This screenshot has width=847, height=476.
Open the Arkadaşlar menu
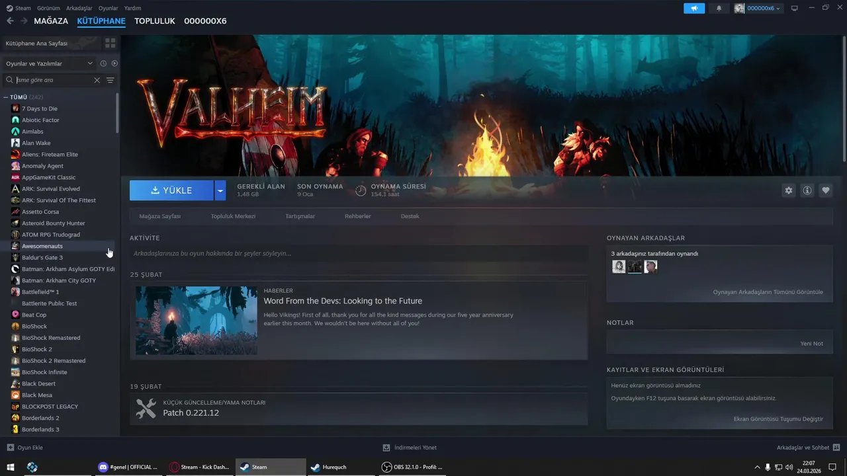79,8
